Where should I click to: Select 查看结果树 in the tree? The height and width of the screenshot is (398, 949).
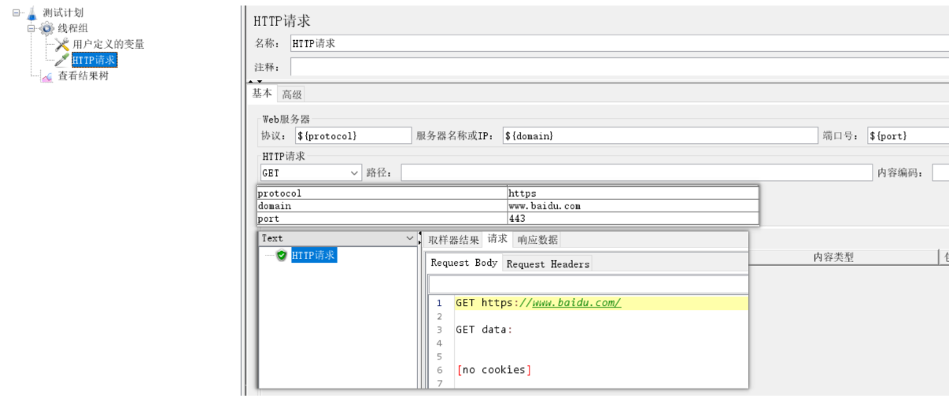[83, 76]
